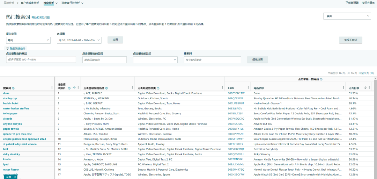The image size is (377, 179).
Task: Open search term link anyone but you
Action: 13,124
